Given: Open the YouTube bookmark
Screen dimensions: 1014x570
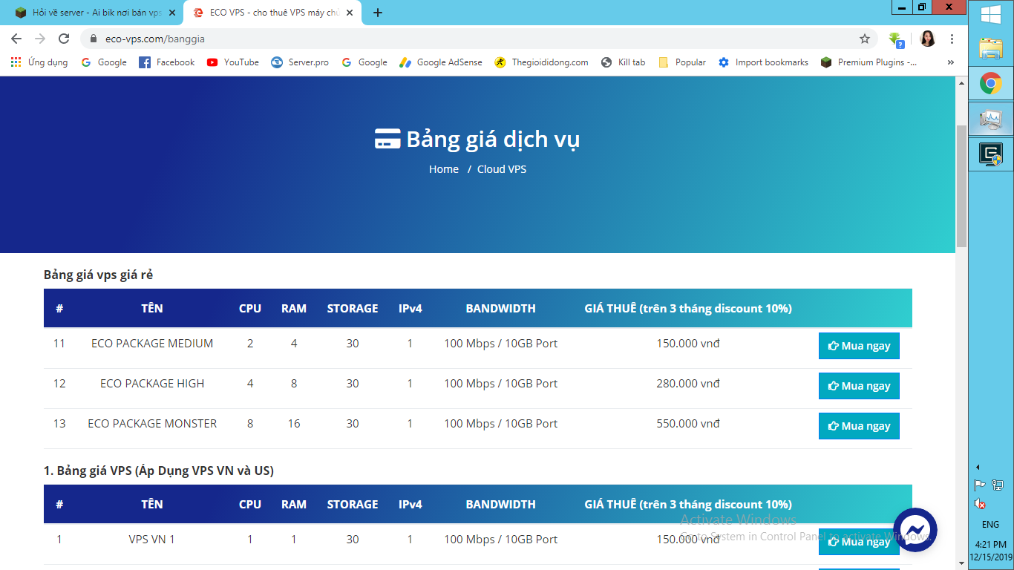Looking at the screenshot, I should [233, 62].
